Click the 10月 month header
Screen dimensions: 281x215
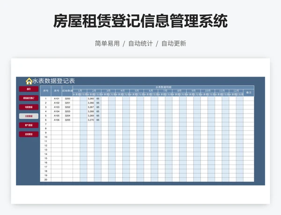click(207, 91)
